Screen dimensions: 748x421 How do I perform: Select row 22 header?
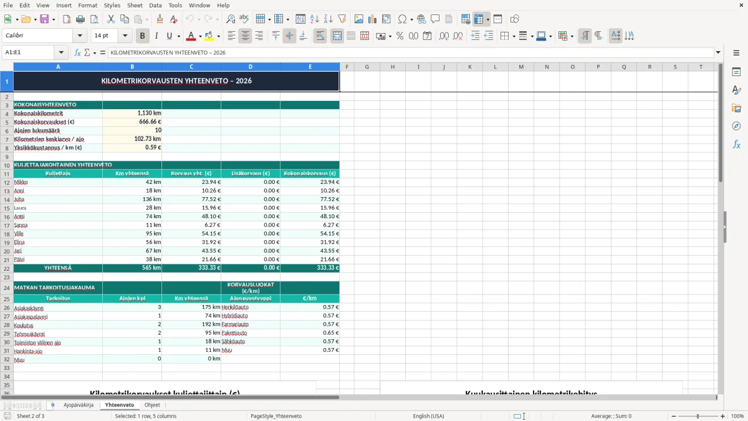[7, 268]
